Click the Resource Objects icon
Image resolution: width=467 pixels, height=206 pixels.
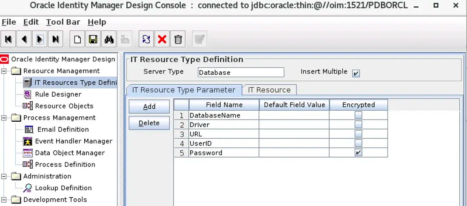tap(28, 106)
